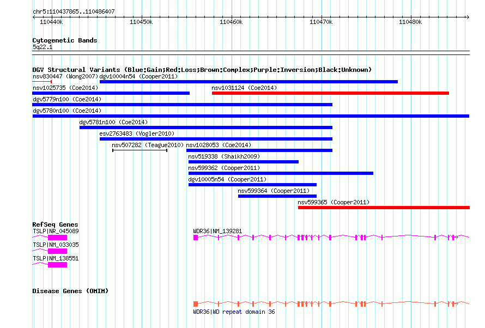The height and width of the screenshot is (328, 485).
Task: Open the nsv507282 (Teague2010) label
Action: (148, 145)
